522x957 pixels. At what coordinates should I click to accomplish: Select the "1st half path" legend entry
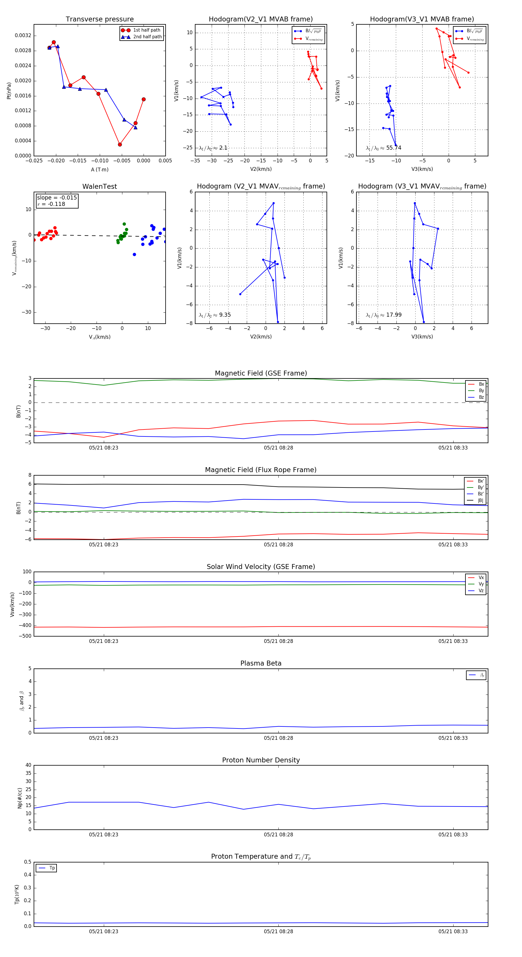[141, 30]
